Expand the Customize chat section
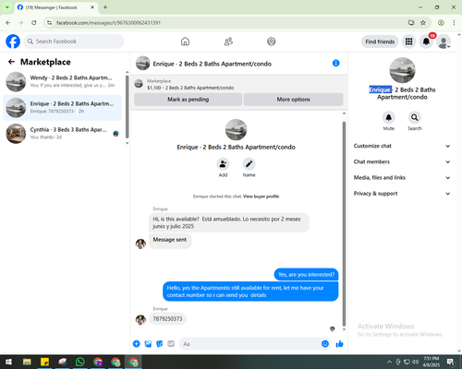The width and height of the screenshot is (462, 369). (402, 146)
